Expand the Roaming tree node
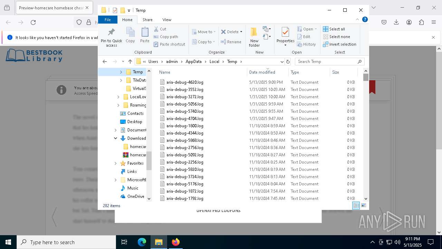 tap(118, 105)
